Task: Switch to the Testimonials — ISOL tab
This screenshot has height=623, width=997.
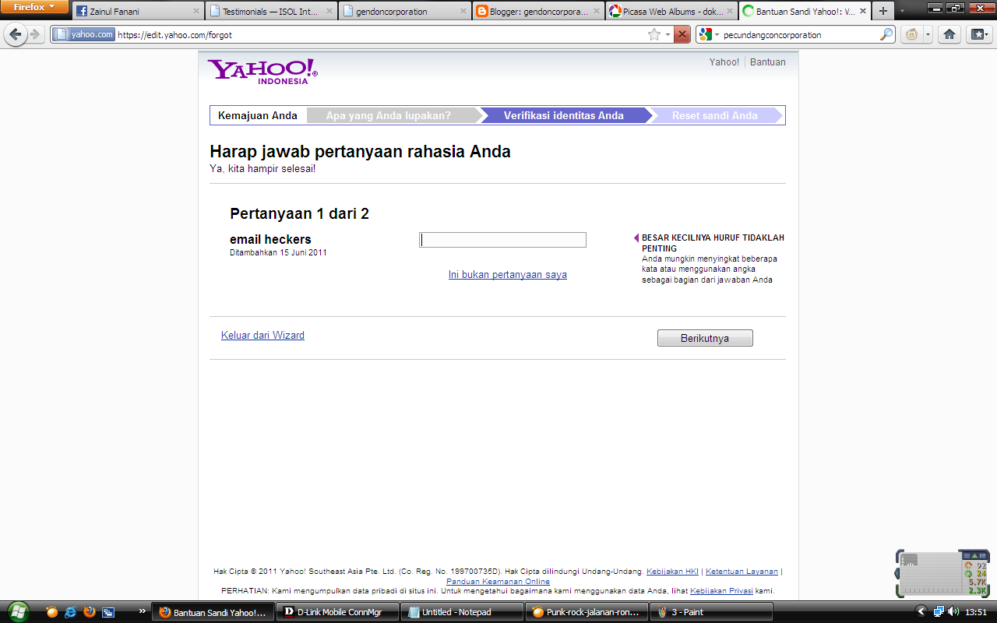Action: coord(271,12)
